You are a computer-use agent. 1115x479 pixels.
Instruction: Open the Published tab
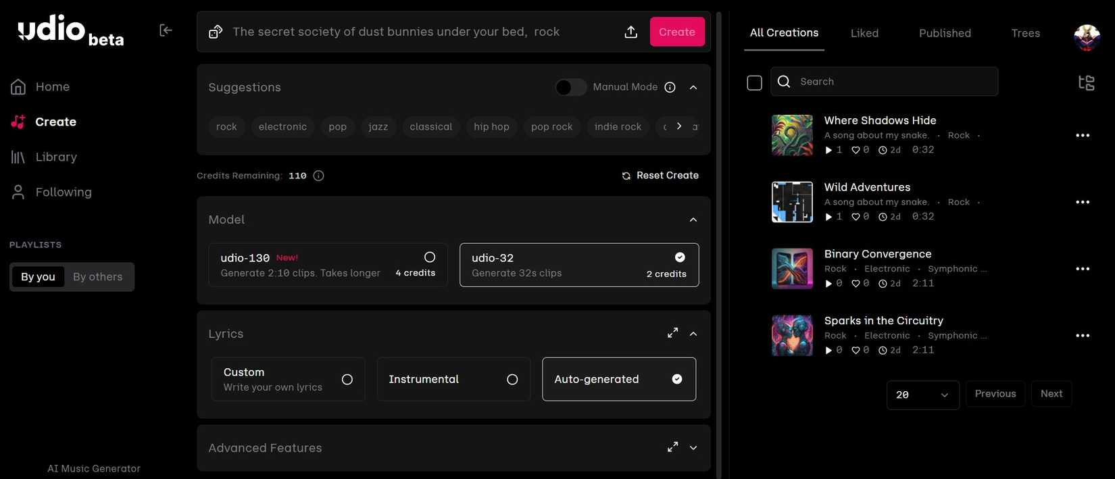pos(945,33)
